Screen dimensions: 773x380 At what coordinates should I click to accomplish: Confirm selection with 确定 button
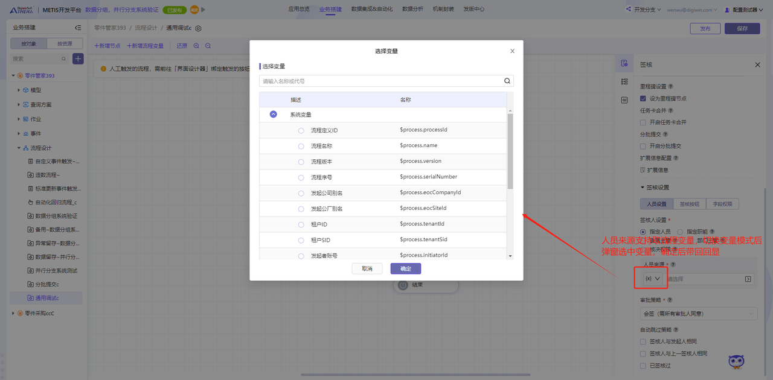click(406, 268)
